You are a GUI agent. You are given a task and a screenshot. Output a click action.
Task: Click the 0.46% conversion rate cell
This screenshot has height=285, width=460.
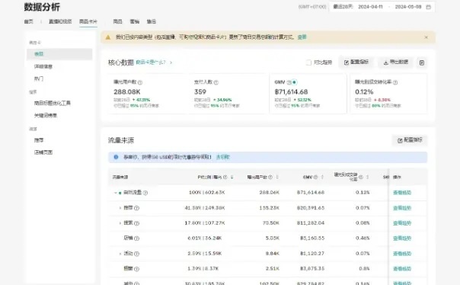pos(363,238)
